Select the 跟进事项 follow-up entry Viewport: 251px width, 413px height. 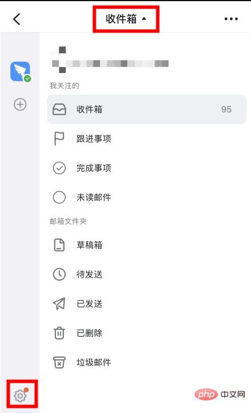tap(147, 139)
